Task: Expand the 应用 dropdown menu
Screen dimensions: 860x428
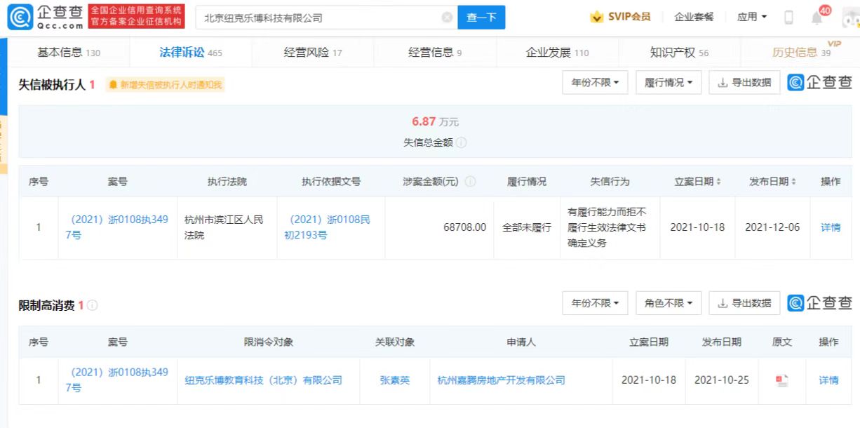Action: click(x=752, y=17)
